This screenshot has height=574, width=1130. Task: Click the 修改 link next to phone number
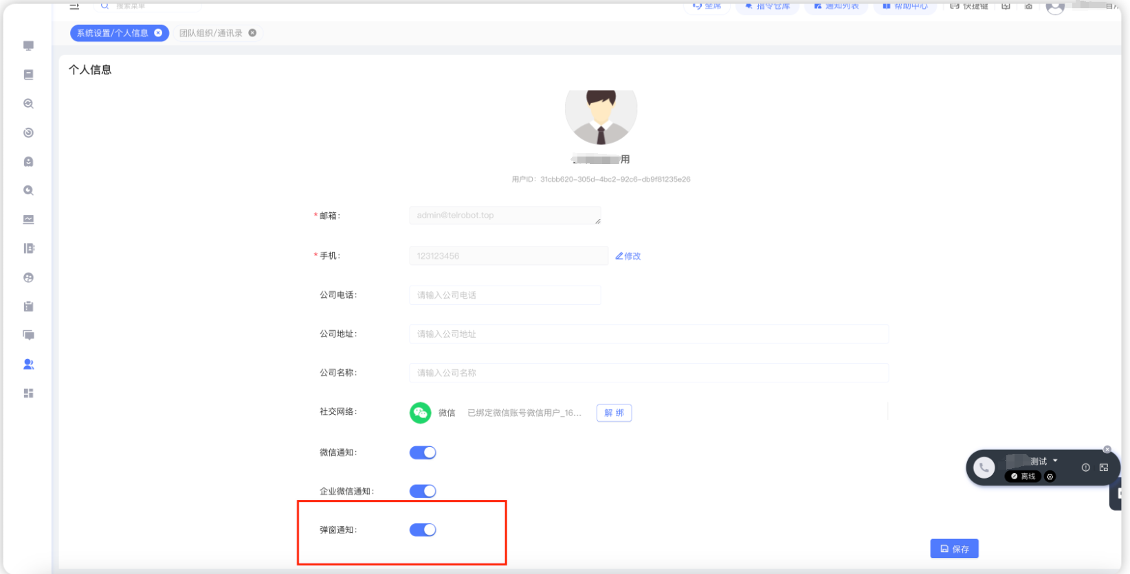tap(628, 256)
